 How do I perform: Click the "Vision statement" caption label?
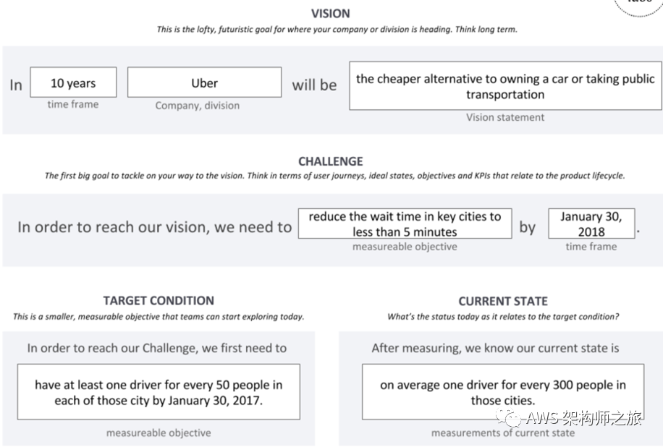505,117
